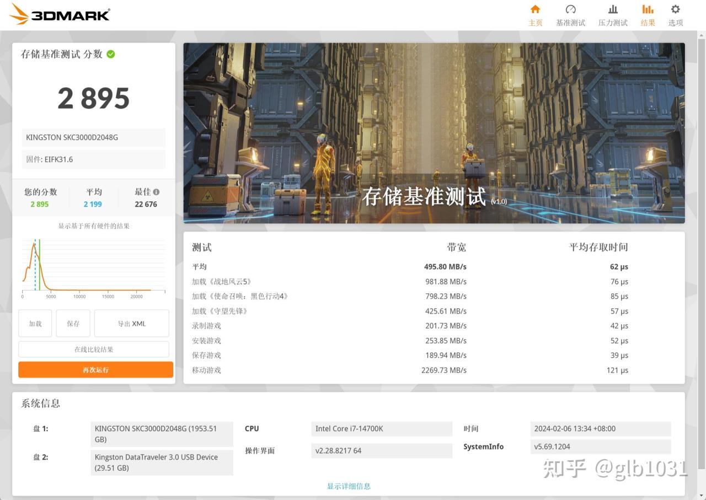Click the 操作界面 version v2.28.8217 64
706x500 pixels.
tap(382, 451)
